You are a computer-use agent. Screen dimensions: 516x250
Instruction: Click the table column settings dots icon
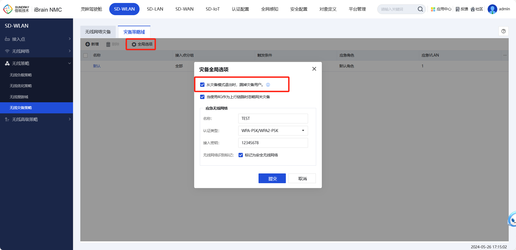505,55
